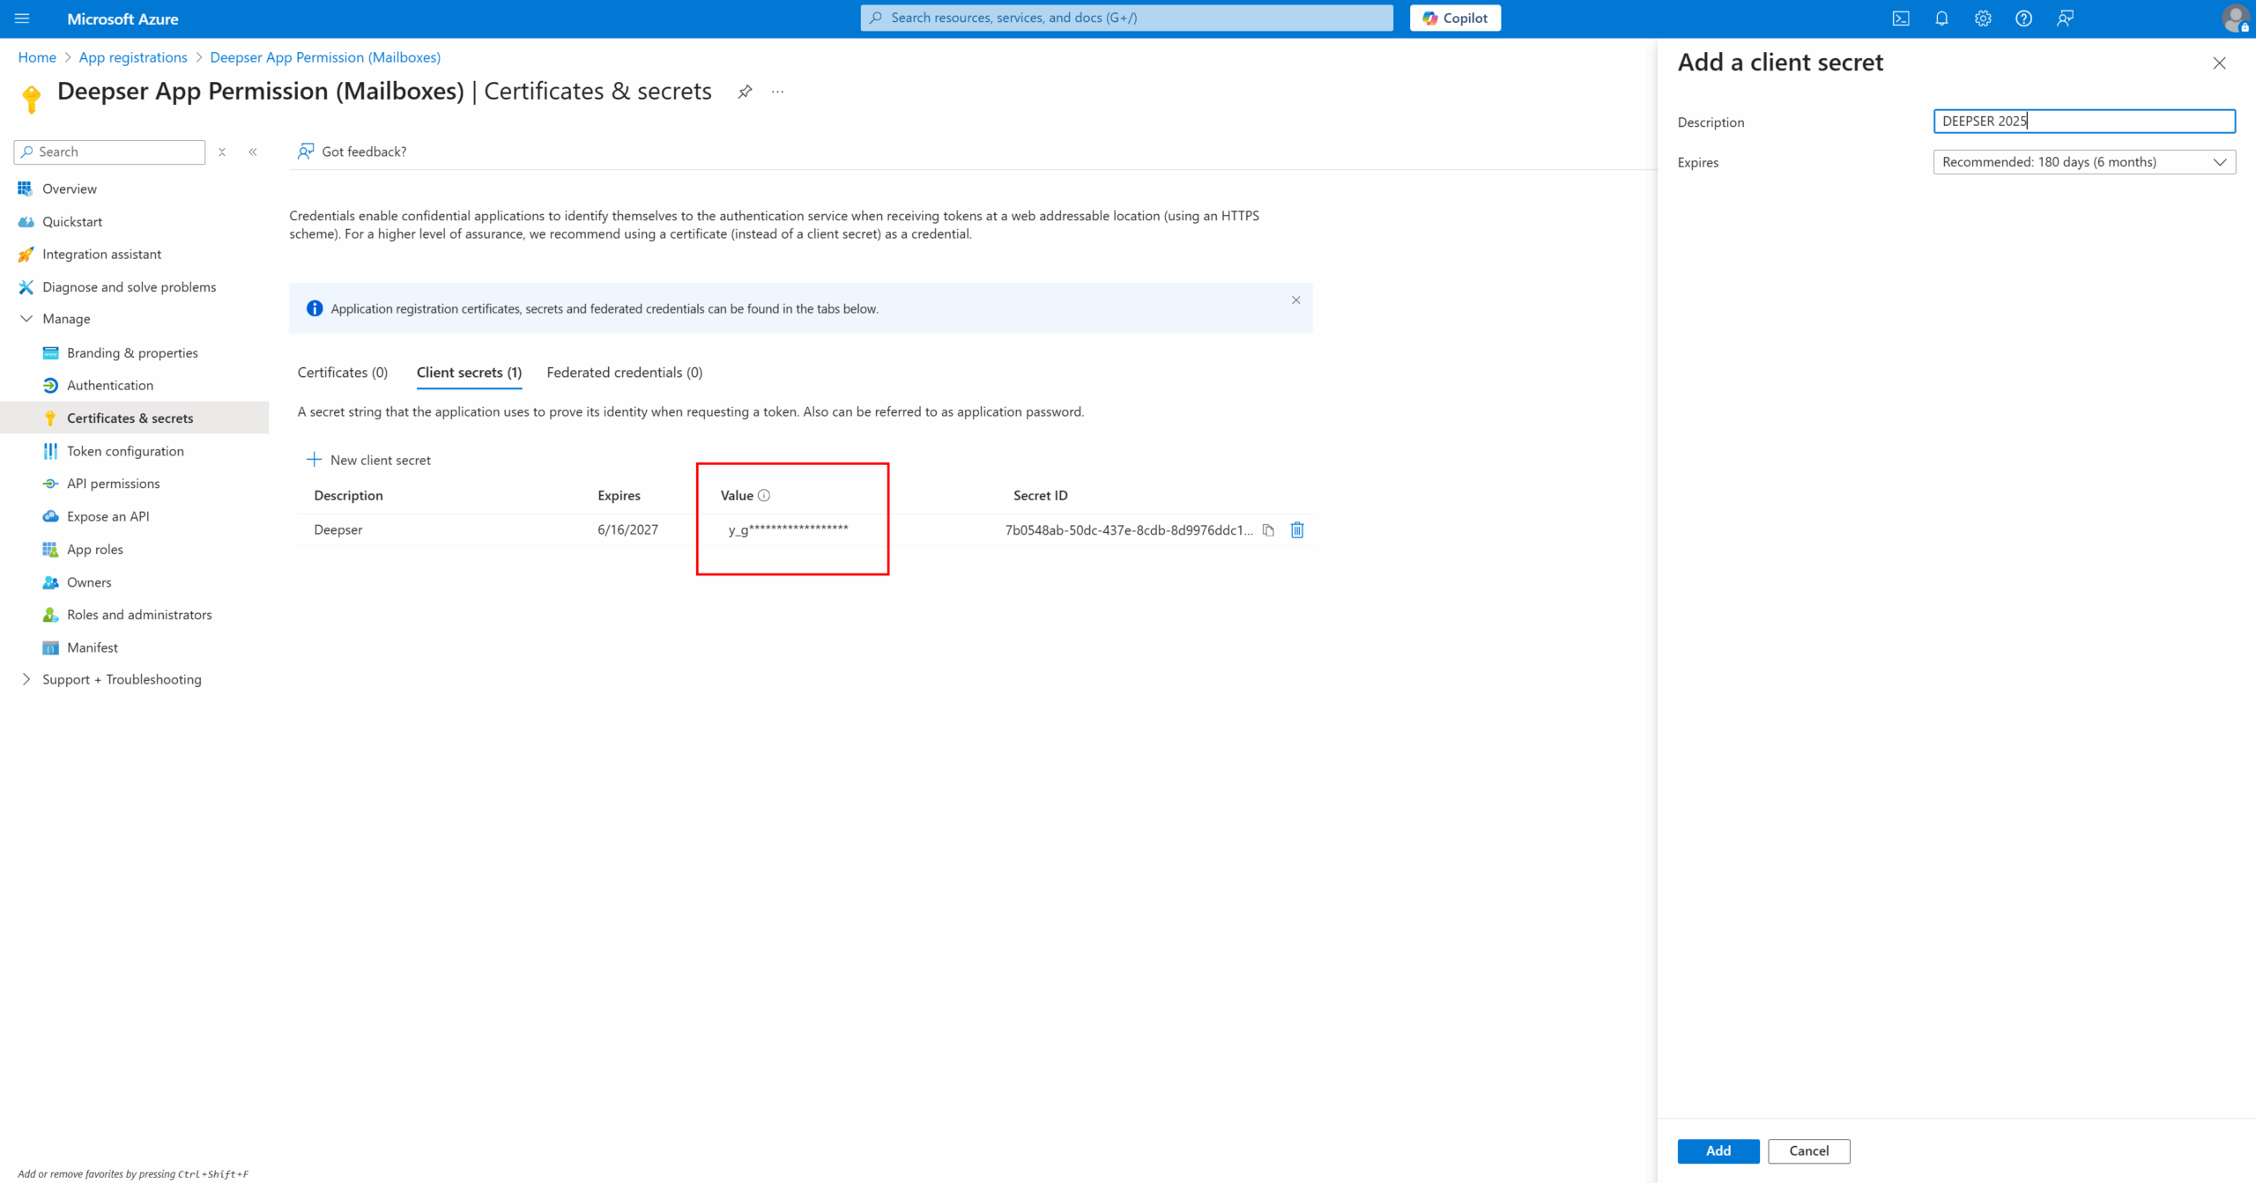Click the Expires column header
The image size is (2256, 1183).
coord(619,495)
